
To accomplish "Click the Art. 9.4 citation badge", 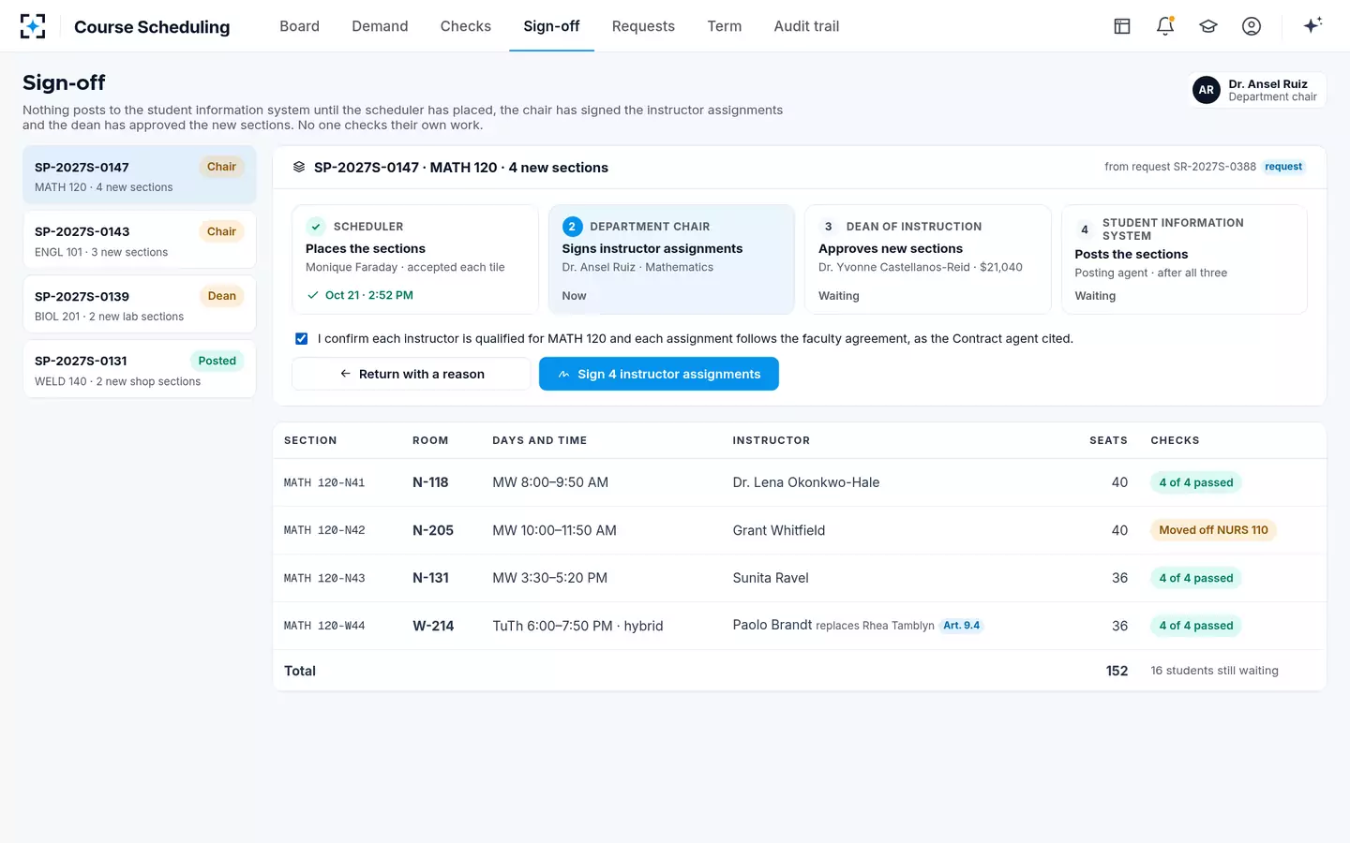I will click(x=961, y=626).
